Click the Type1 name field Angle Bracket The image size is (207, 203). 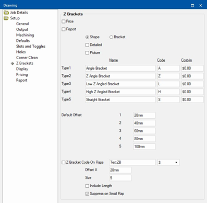(120, 68)
